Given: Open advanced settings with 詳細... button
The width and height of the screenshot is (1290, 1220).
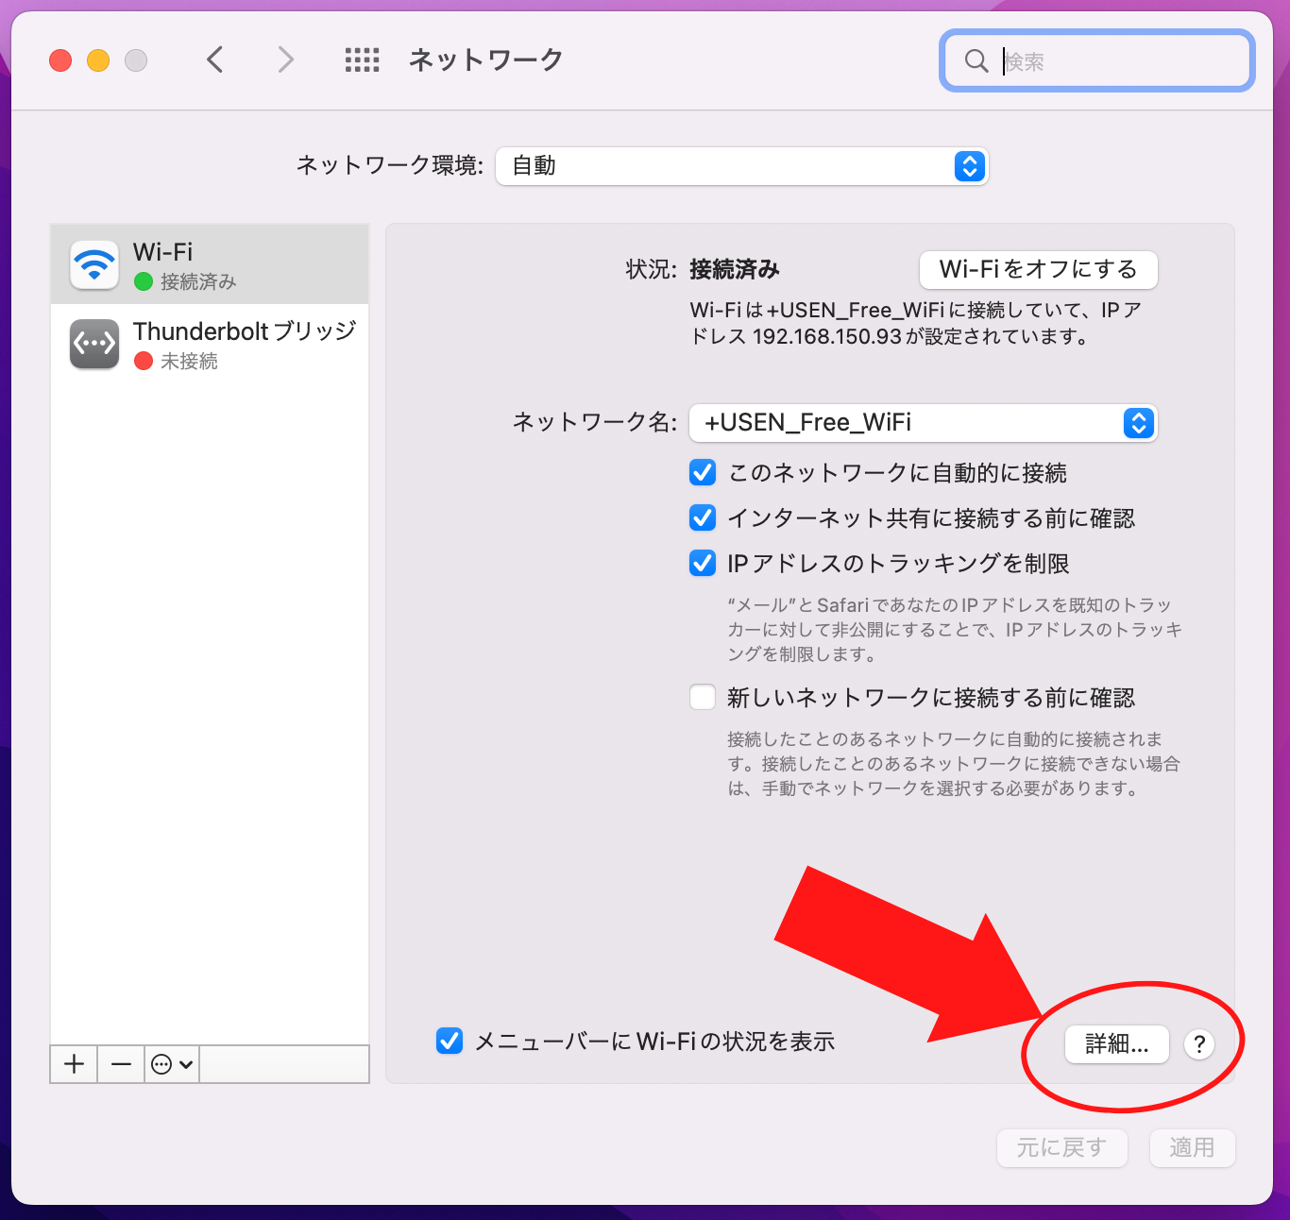Looking at the screenshot, I should click(x=1116, y=1044).
